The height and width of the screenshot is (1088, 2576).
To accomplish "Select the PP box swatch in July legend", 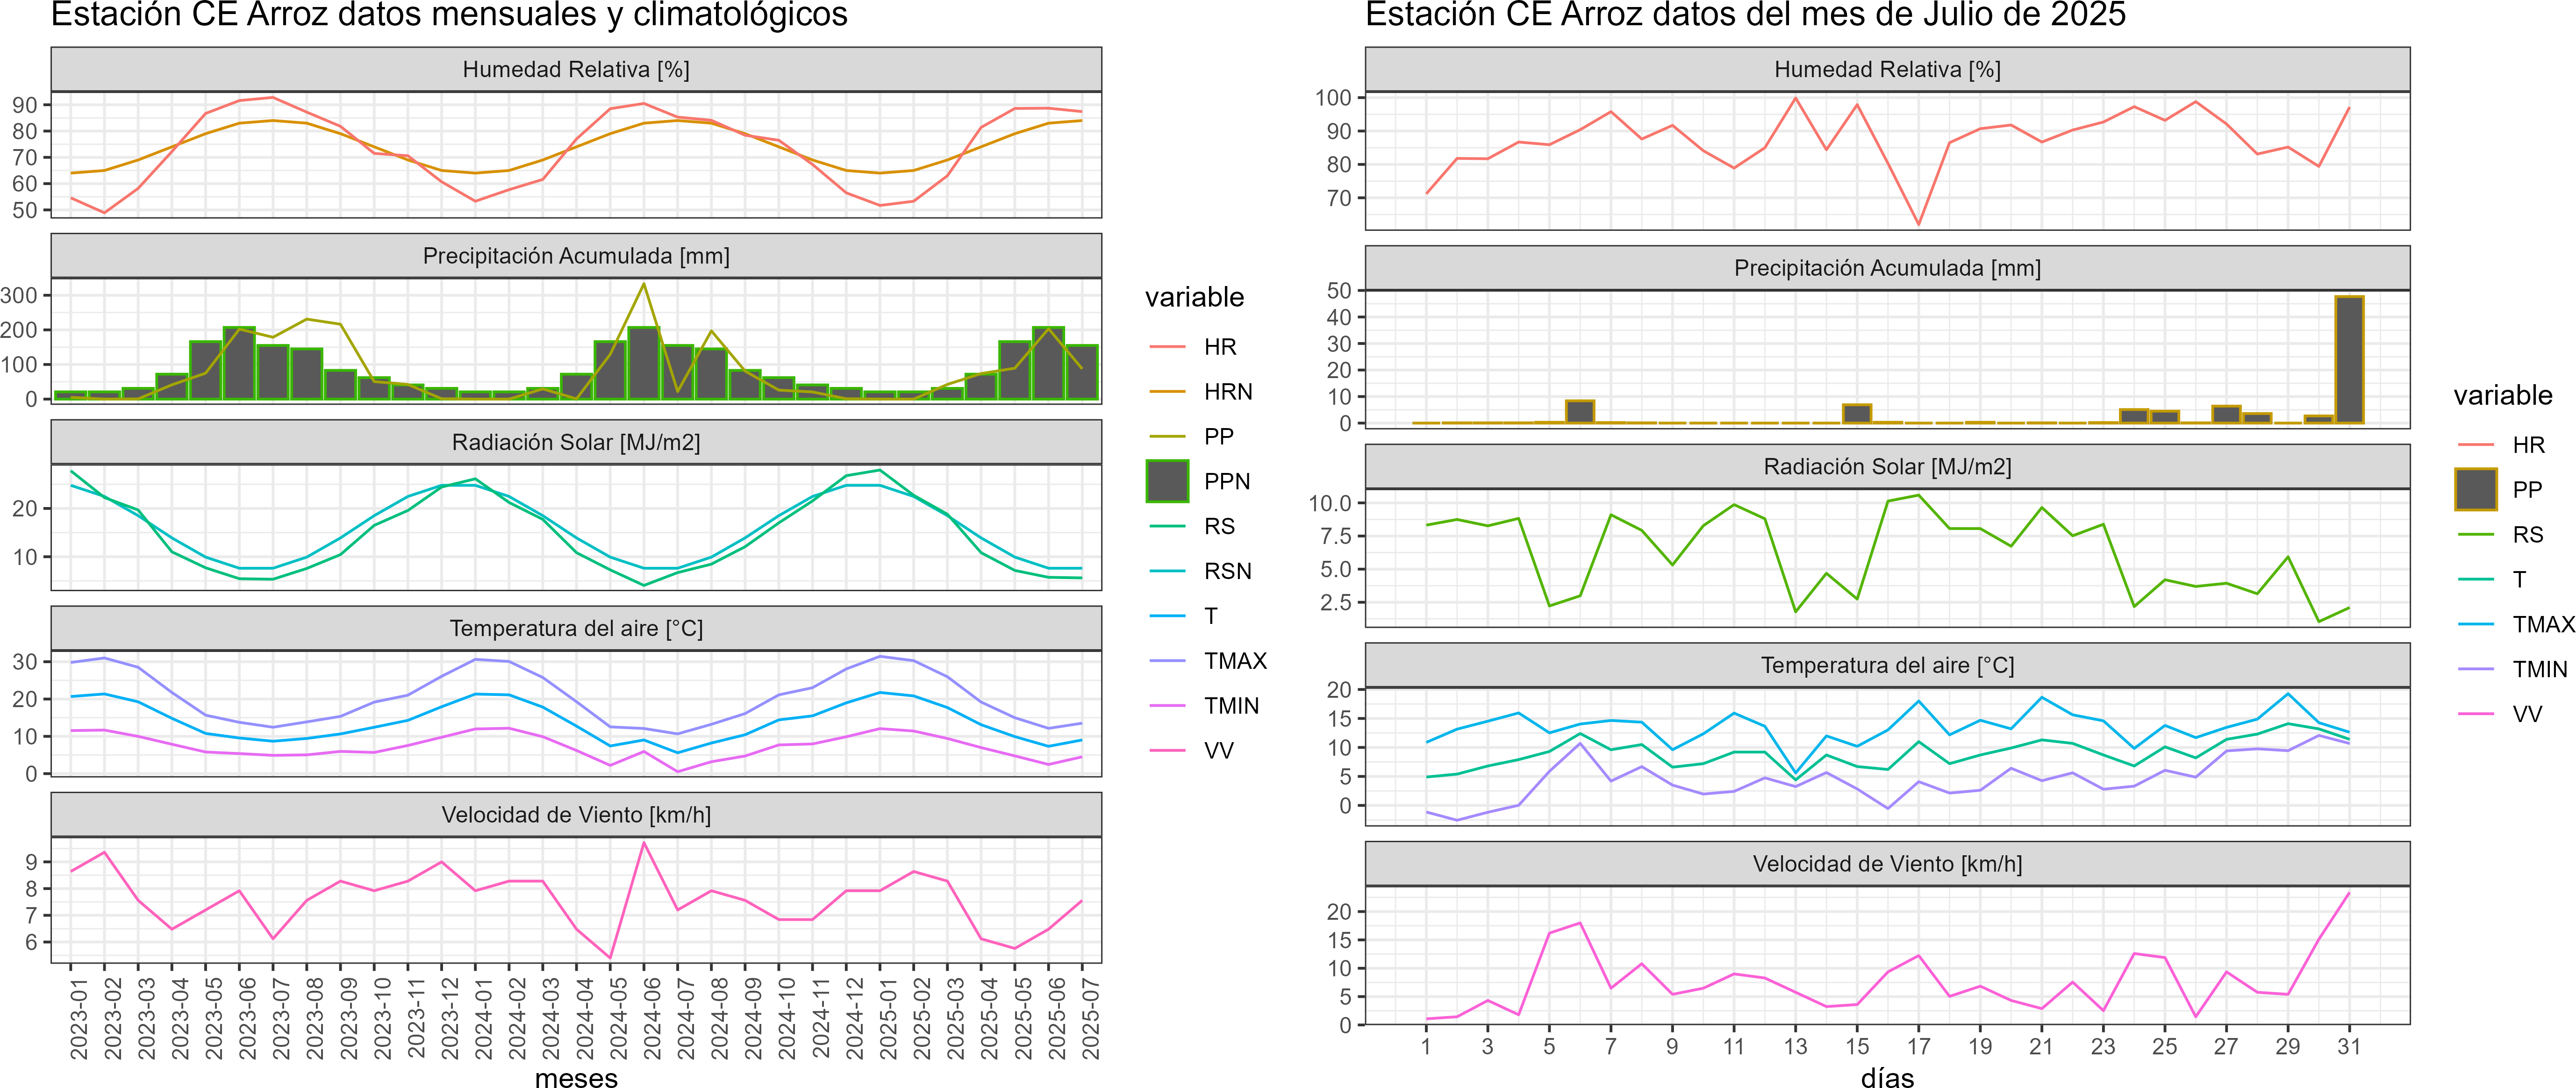I will 2476,490.
